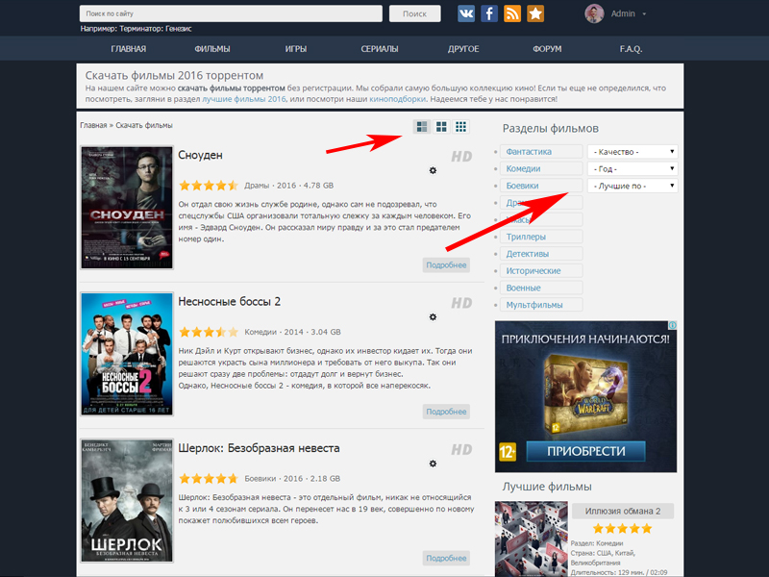This screenshot has height=577, width=769.
Task: Open the Facebook page icon
Action: click(x=489, y=13)
